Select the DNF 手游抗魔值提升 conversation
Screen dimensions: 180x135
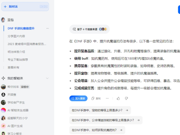21,28
